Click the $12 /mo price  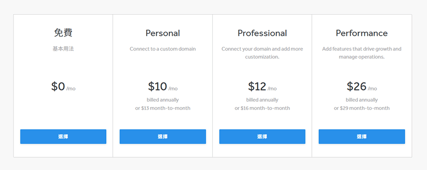pyautogui.click(x=262, y=87)
